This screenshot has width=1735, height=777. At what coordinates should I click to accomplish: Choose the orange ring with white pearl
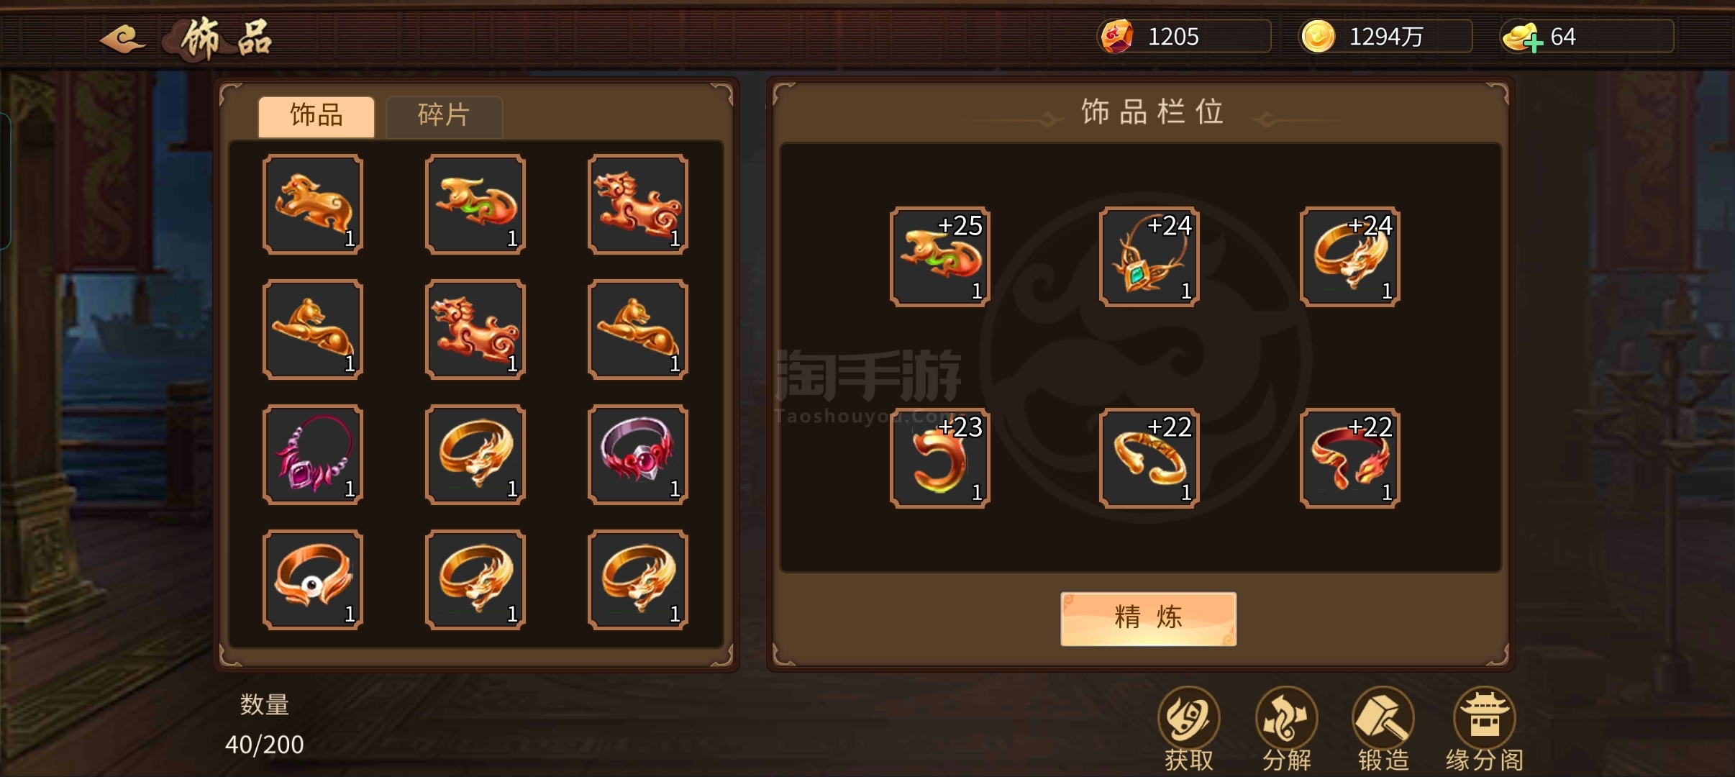click(313, 580)
